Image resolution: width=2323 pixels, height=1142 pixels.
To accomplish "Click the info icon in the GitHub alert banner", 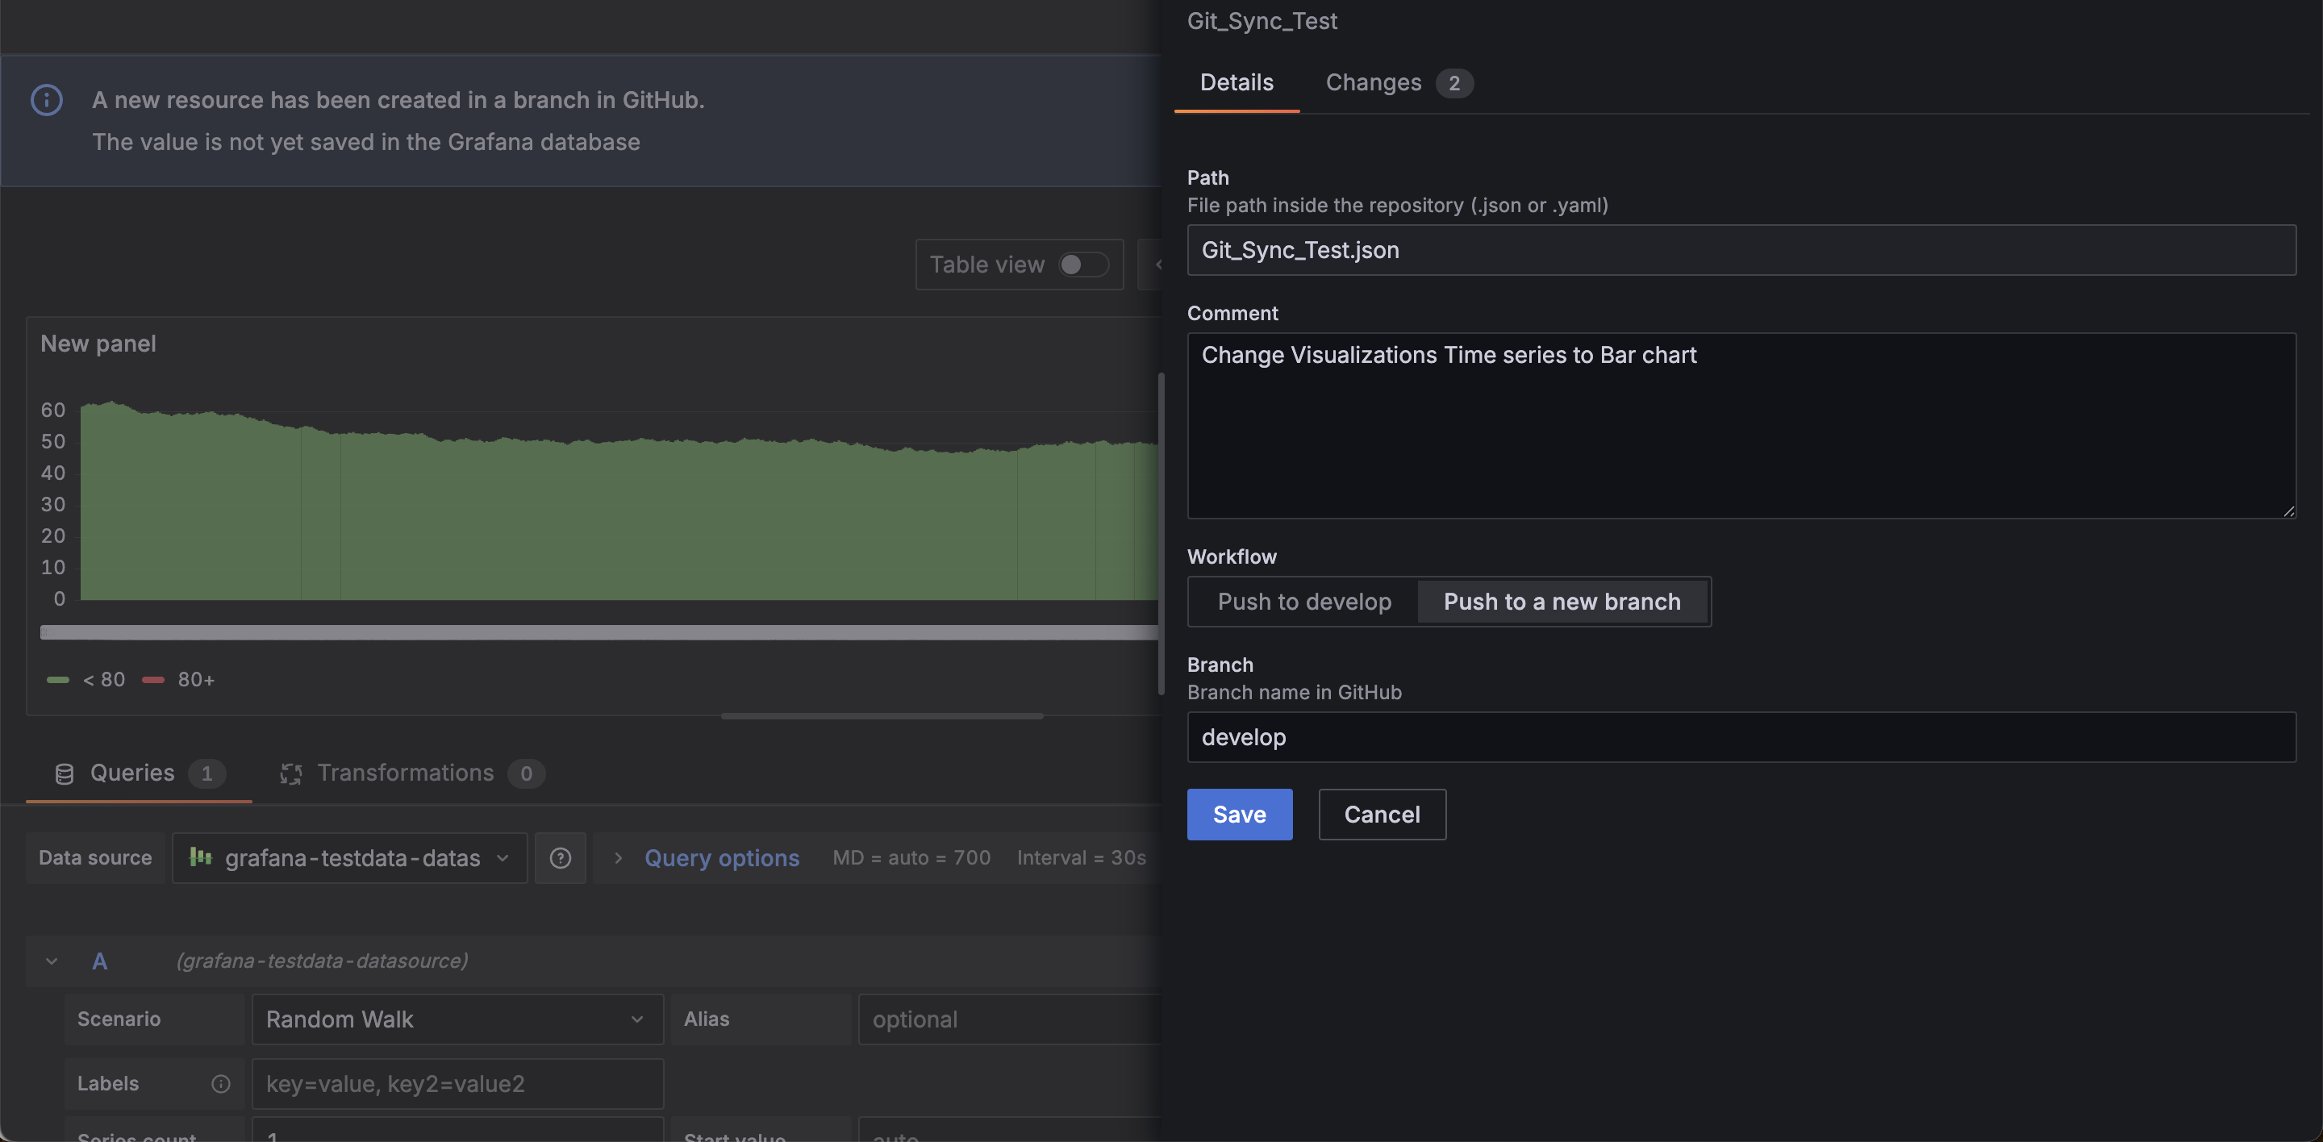I will click(47, 100).
